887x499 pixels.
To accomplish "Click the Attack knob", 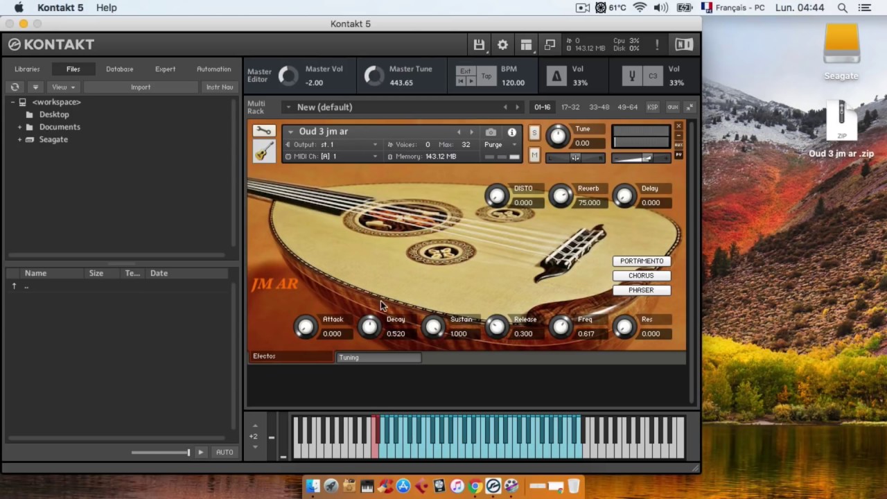I will pos(305,327).
